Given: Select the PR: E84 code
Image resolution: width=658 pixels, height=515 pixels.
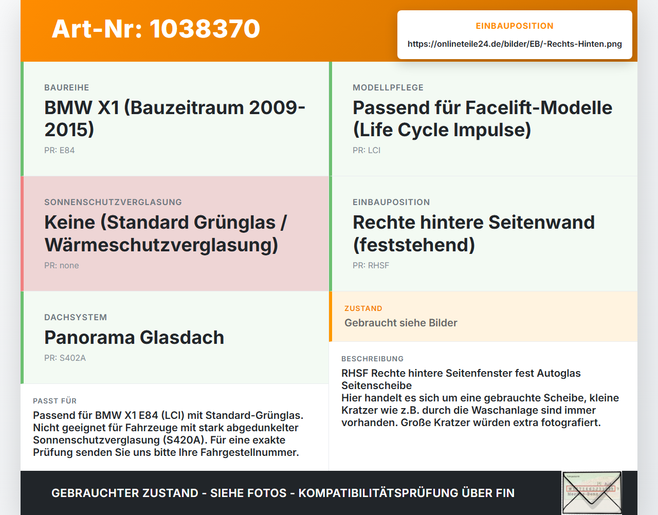Looking at the screenshot, I should pyautogui.click(x=60, y=150).
